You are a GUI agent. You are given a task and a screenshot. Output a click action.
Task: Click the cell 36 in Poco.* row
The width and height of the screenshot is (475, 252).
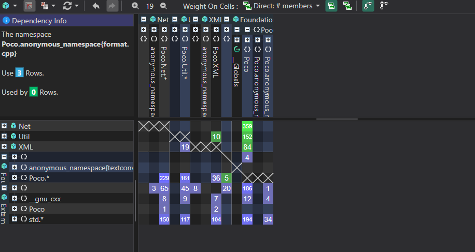216,178
